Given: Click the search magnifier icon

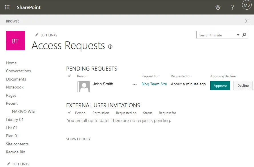Looking at the screenshot, I should [244, 35].
